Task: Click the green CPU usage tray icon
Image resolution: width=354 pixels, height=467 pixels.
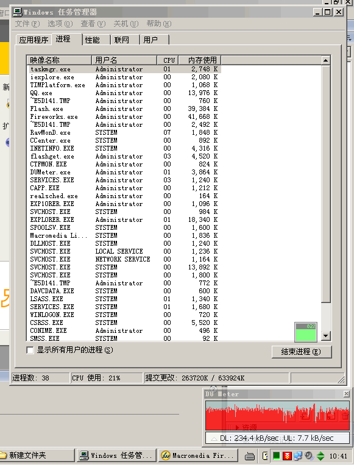Action: click(276, 455)
